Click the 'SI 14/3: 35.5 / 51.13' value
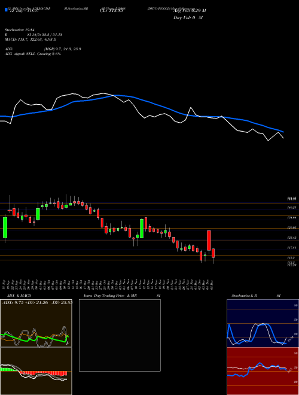Screen dimensions: 299x395 [x=45, y=35]
